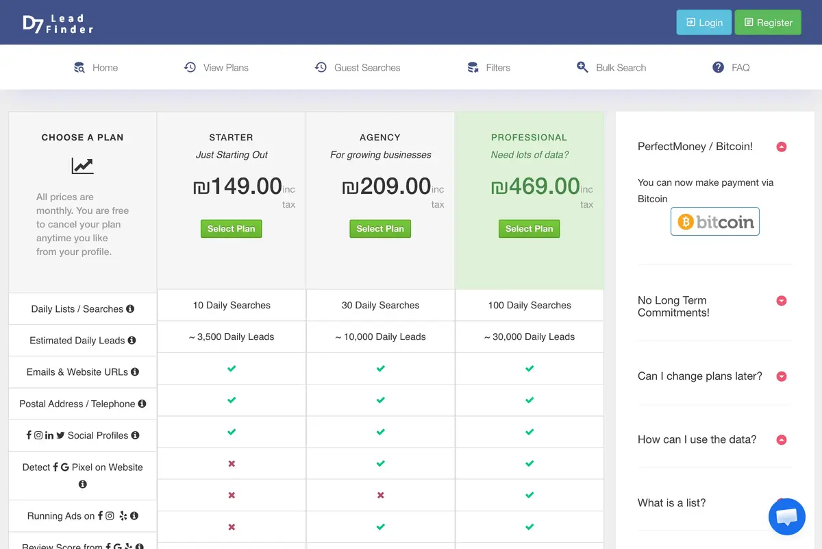Click the ₪469.00 Professional price
This screenshot has height=549, width=822.
click(536, 186)
